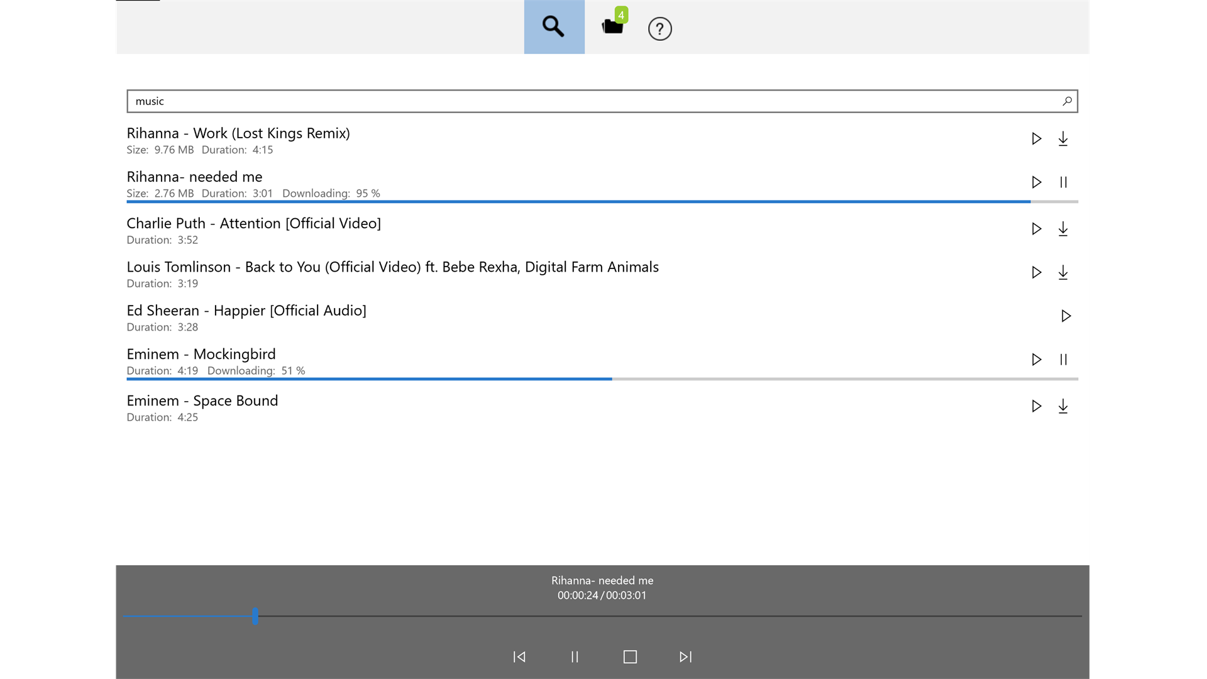
Task: Download Rihanna - Work (Lost Kings Remix)
Action: pyautogui.click(x=1063, y=139)
